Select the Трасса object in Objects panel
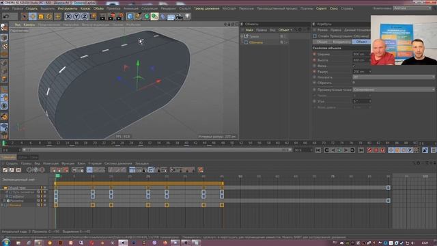 254,36
